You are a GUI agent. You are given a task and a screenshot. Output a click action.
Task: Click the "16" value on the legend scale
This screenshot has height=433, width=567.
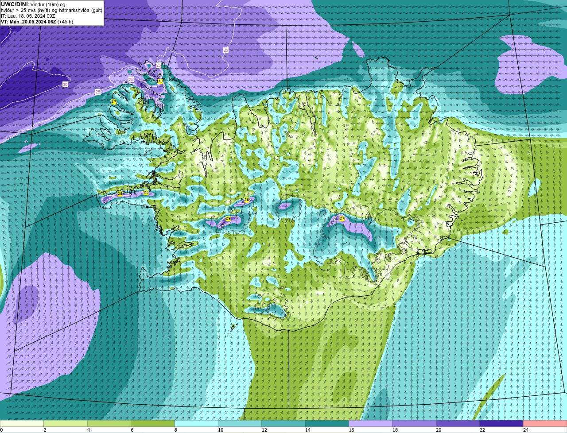click(351, 430)
